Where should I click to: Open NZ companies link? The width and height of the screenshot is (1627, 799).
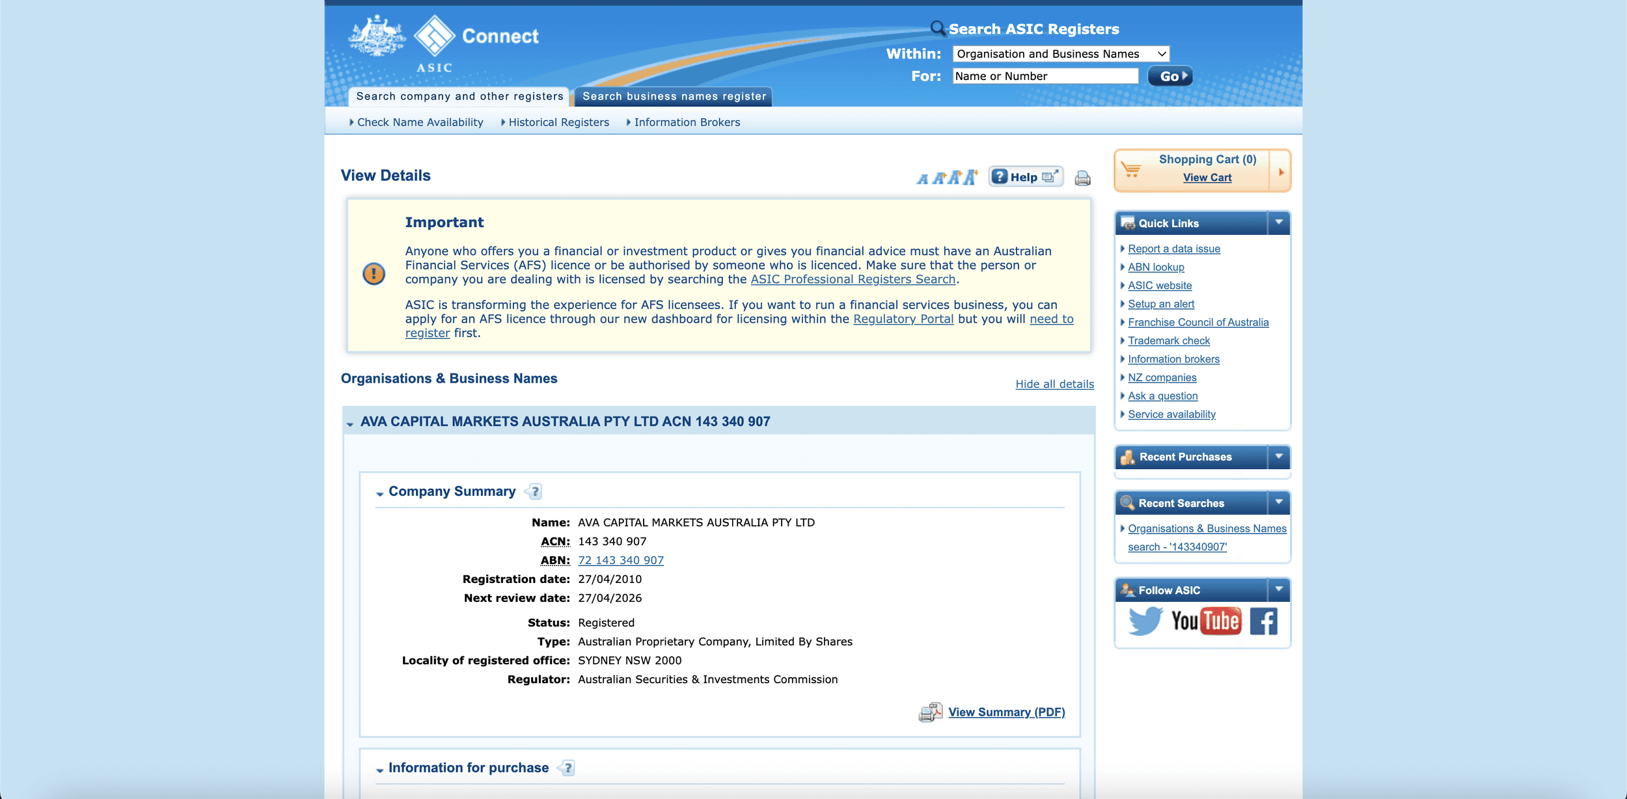pos(1162,377)
